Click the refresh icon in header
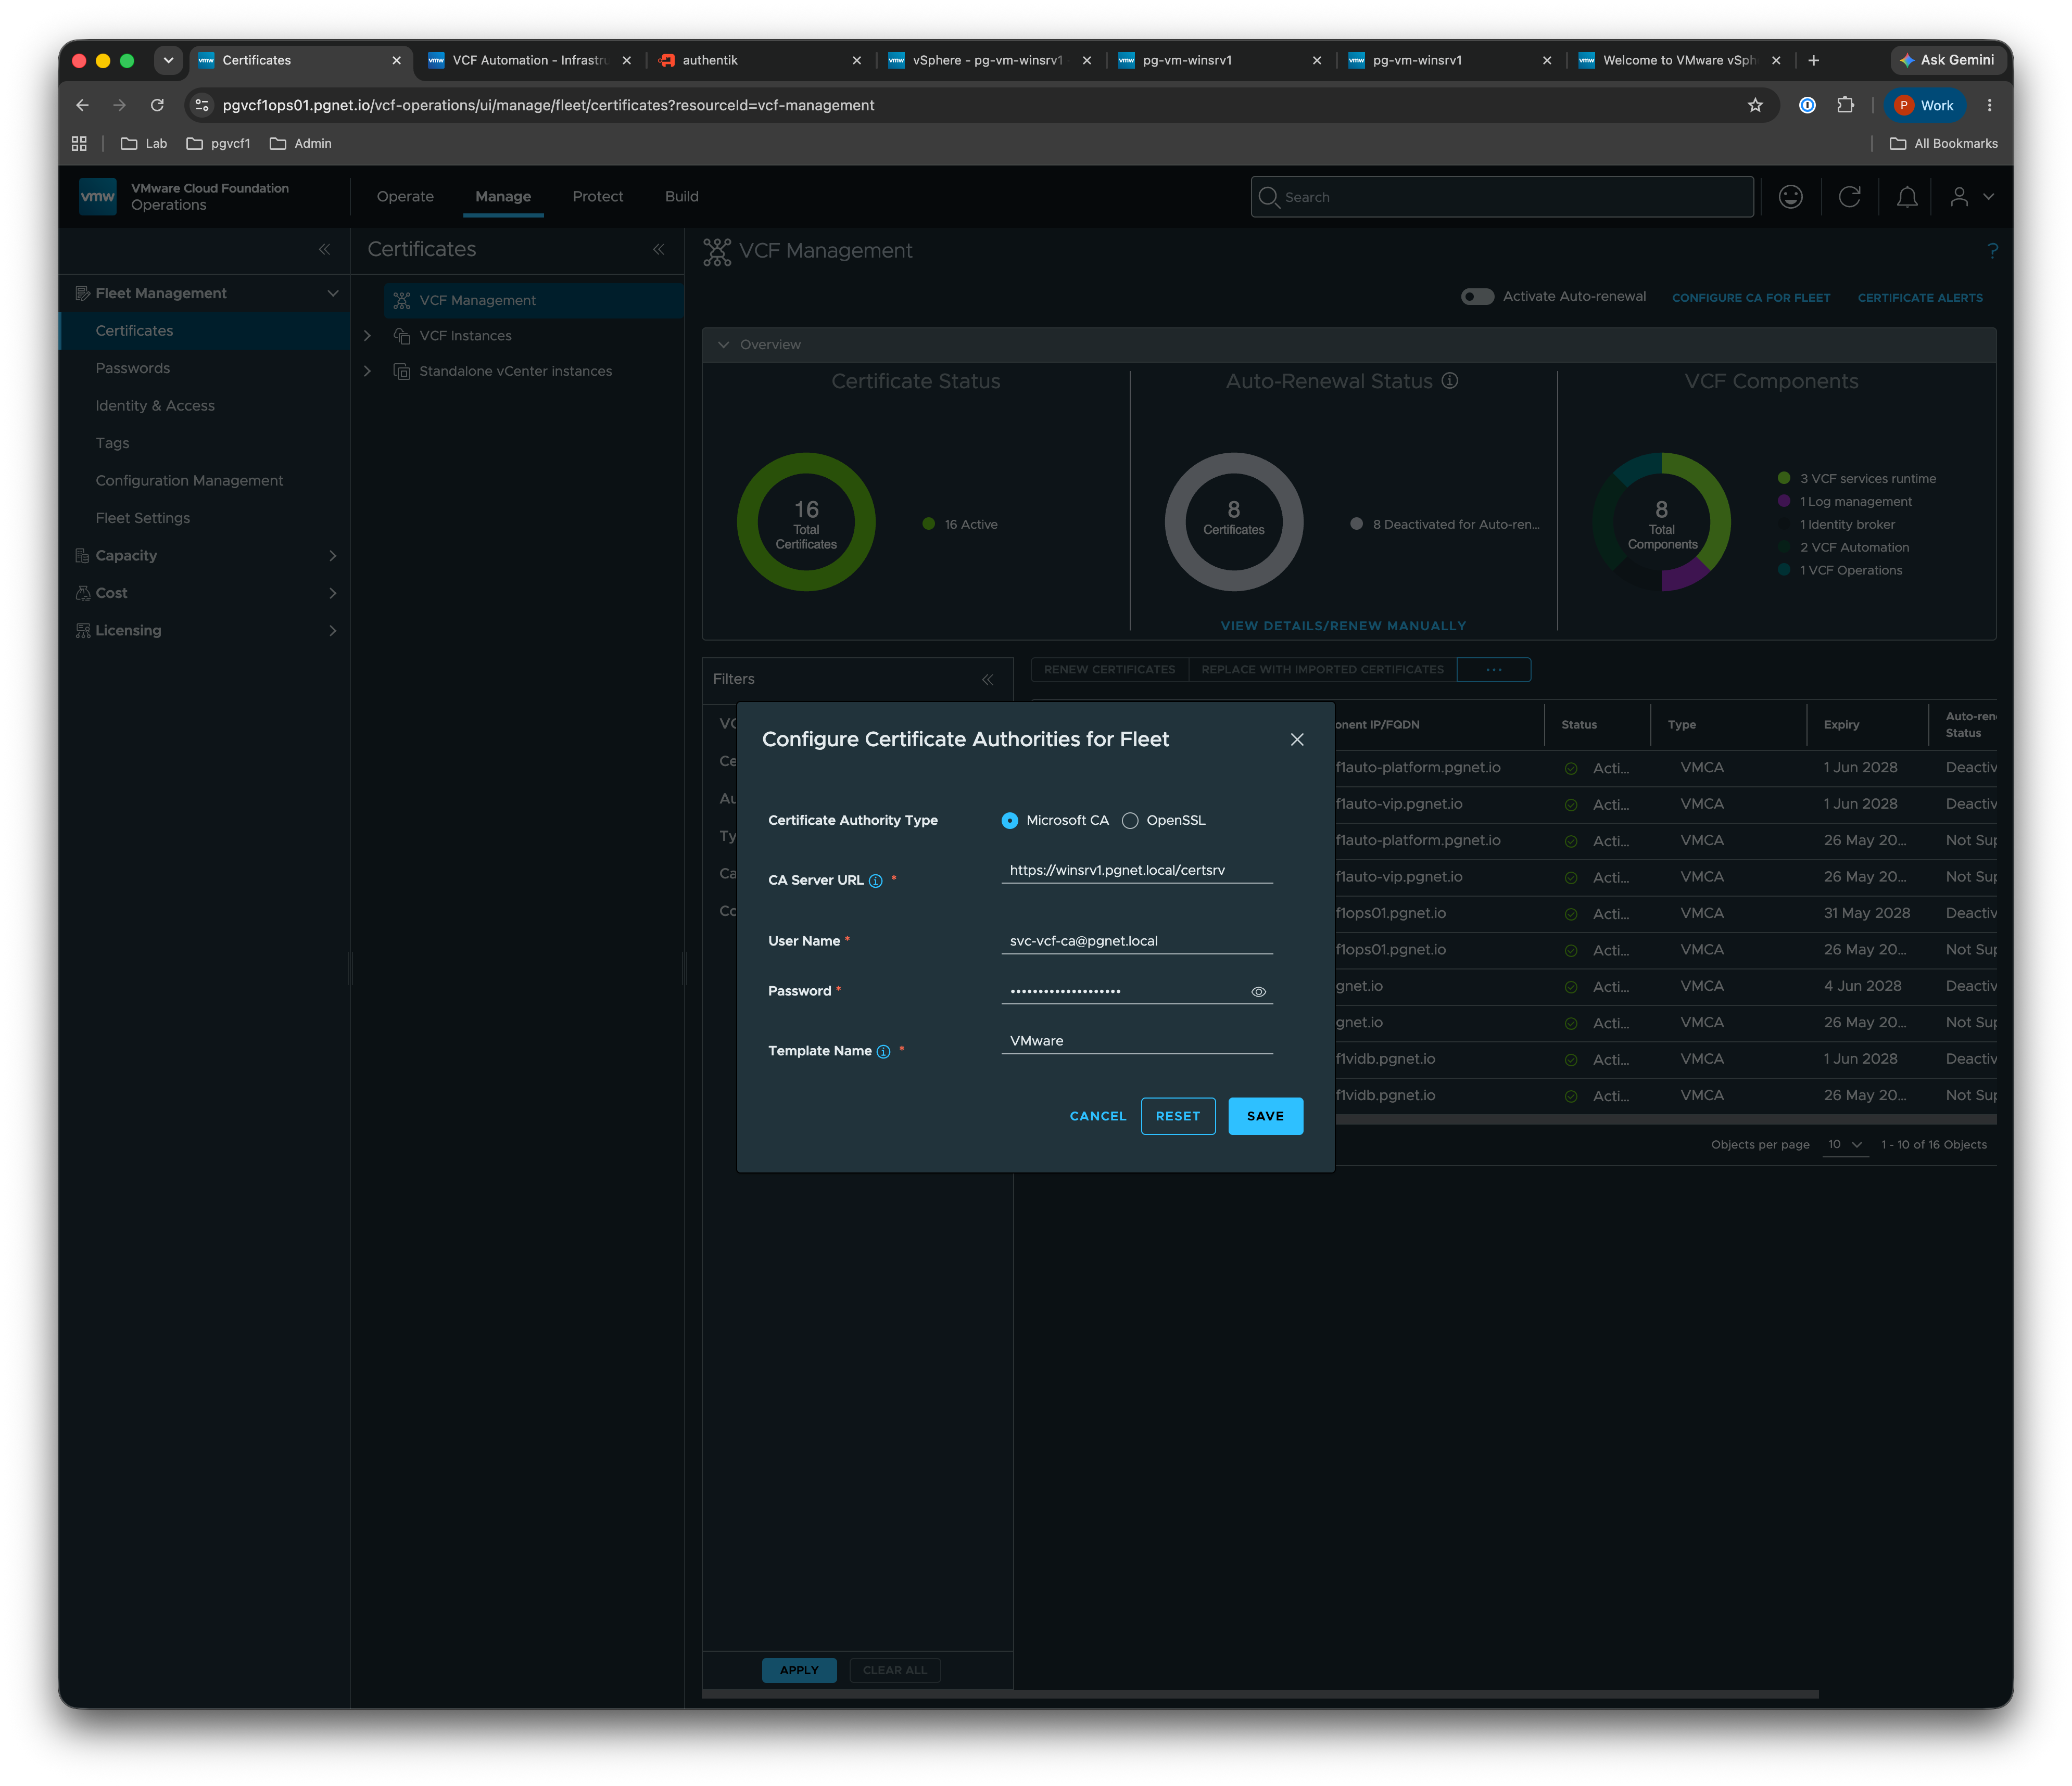Screen dimensions: 2072x1786 (1849, 197)
